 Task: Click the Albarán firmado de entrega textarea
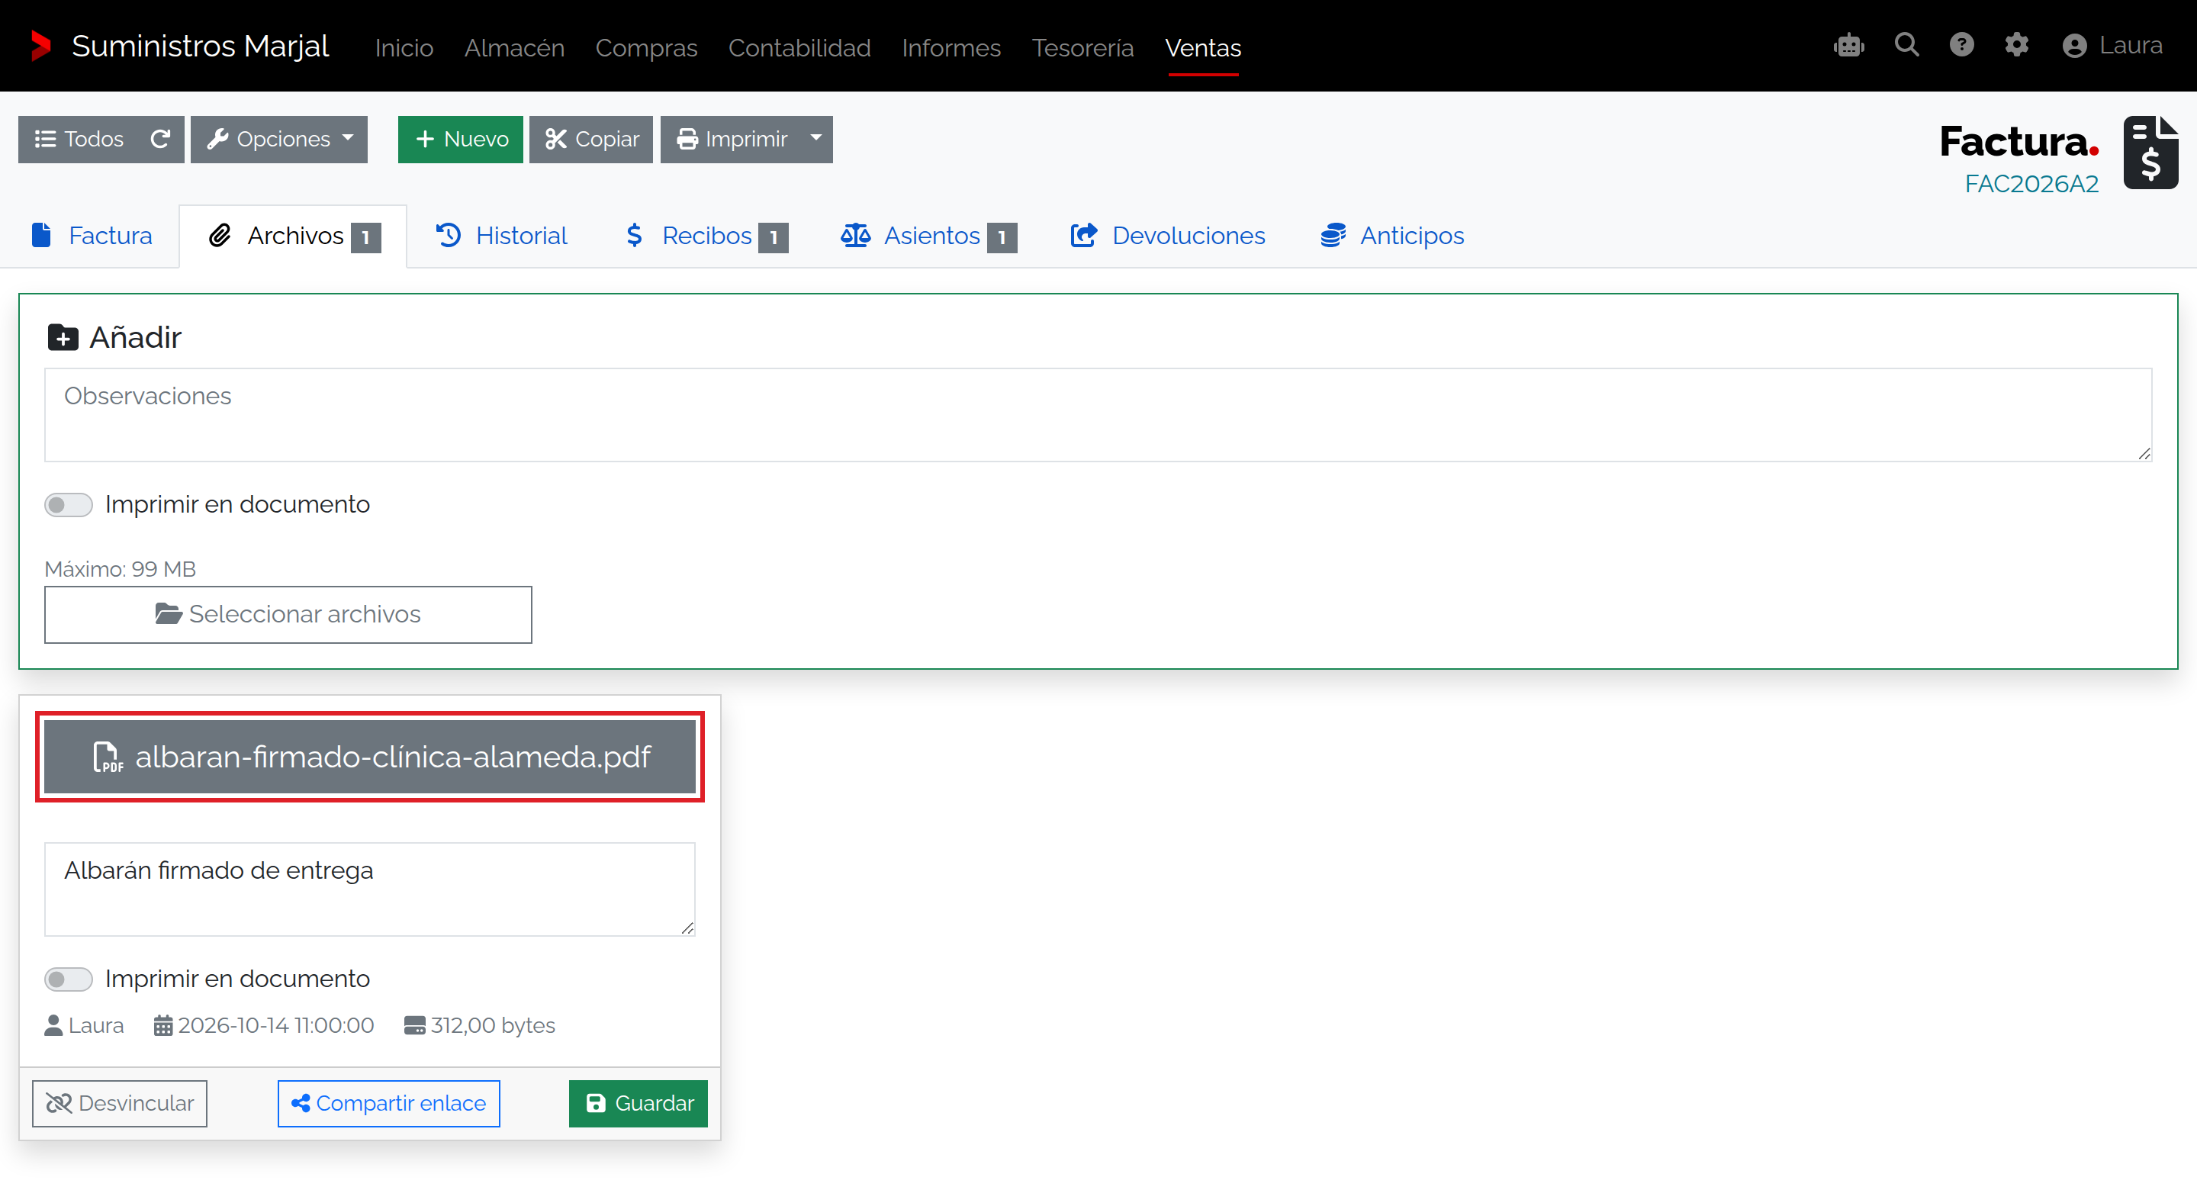369,889
